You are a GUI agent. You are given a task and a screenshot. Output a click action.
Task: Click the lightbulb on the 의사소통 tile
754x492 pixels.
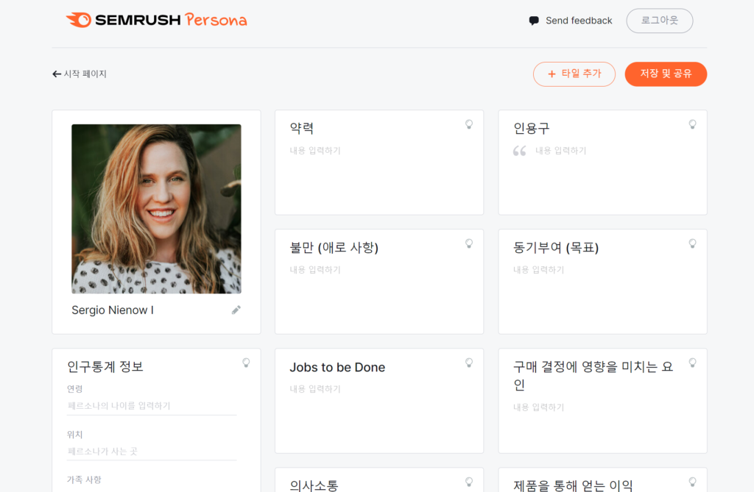click(469, 482)
